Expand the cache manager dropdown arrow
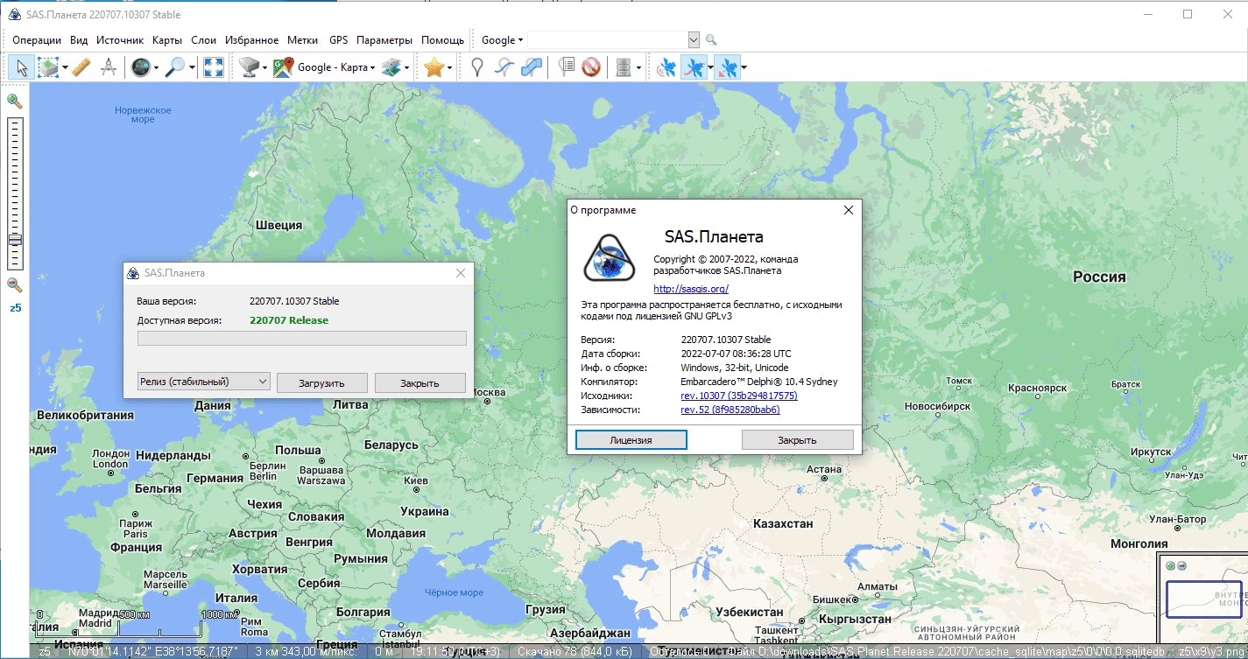Viewport: 1248px width, 659px height. click(638, 67)
